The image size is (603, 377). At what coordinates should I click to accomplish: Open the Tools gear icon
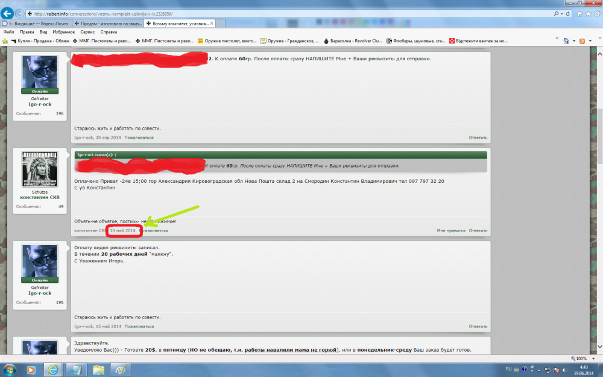pos(597,14)
